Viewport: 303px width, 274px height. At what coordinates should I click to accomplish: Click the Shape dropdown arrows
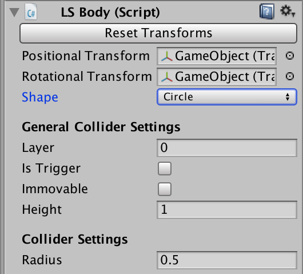288,97
